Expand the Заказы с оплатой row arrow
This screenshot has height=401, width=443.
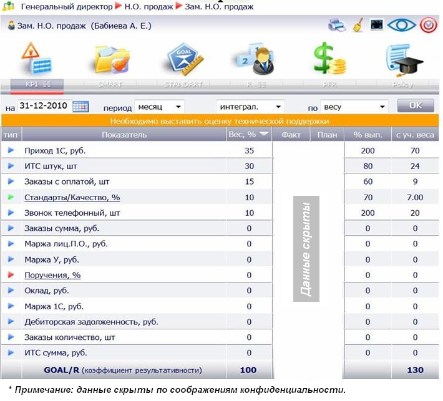pos(11,181)
